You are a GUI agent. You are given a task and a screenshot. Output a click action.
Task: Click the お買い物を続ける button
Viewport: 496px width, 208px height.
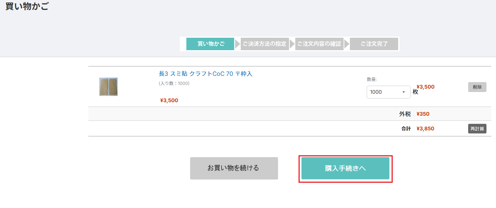coord(234,168)
